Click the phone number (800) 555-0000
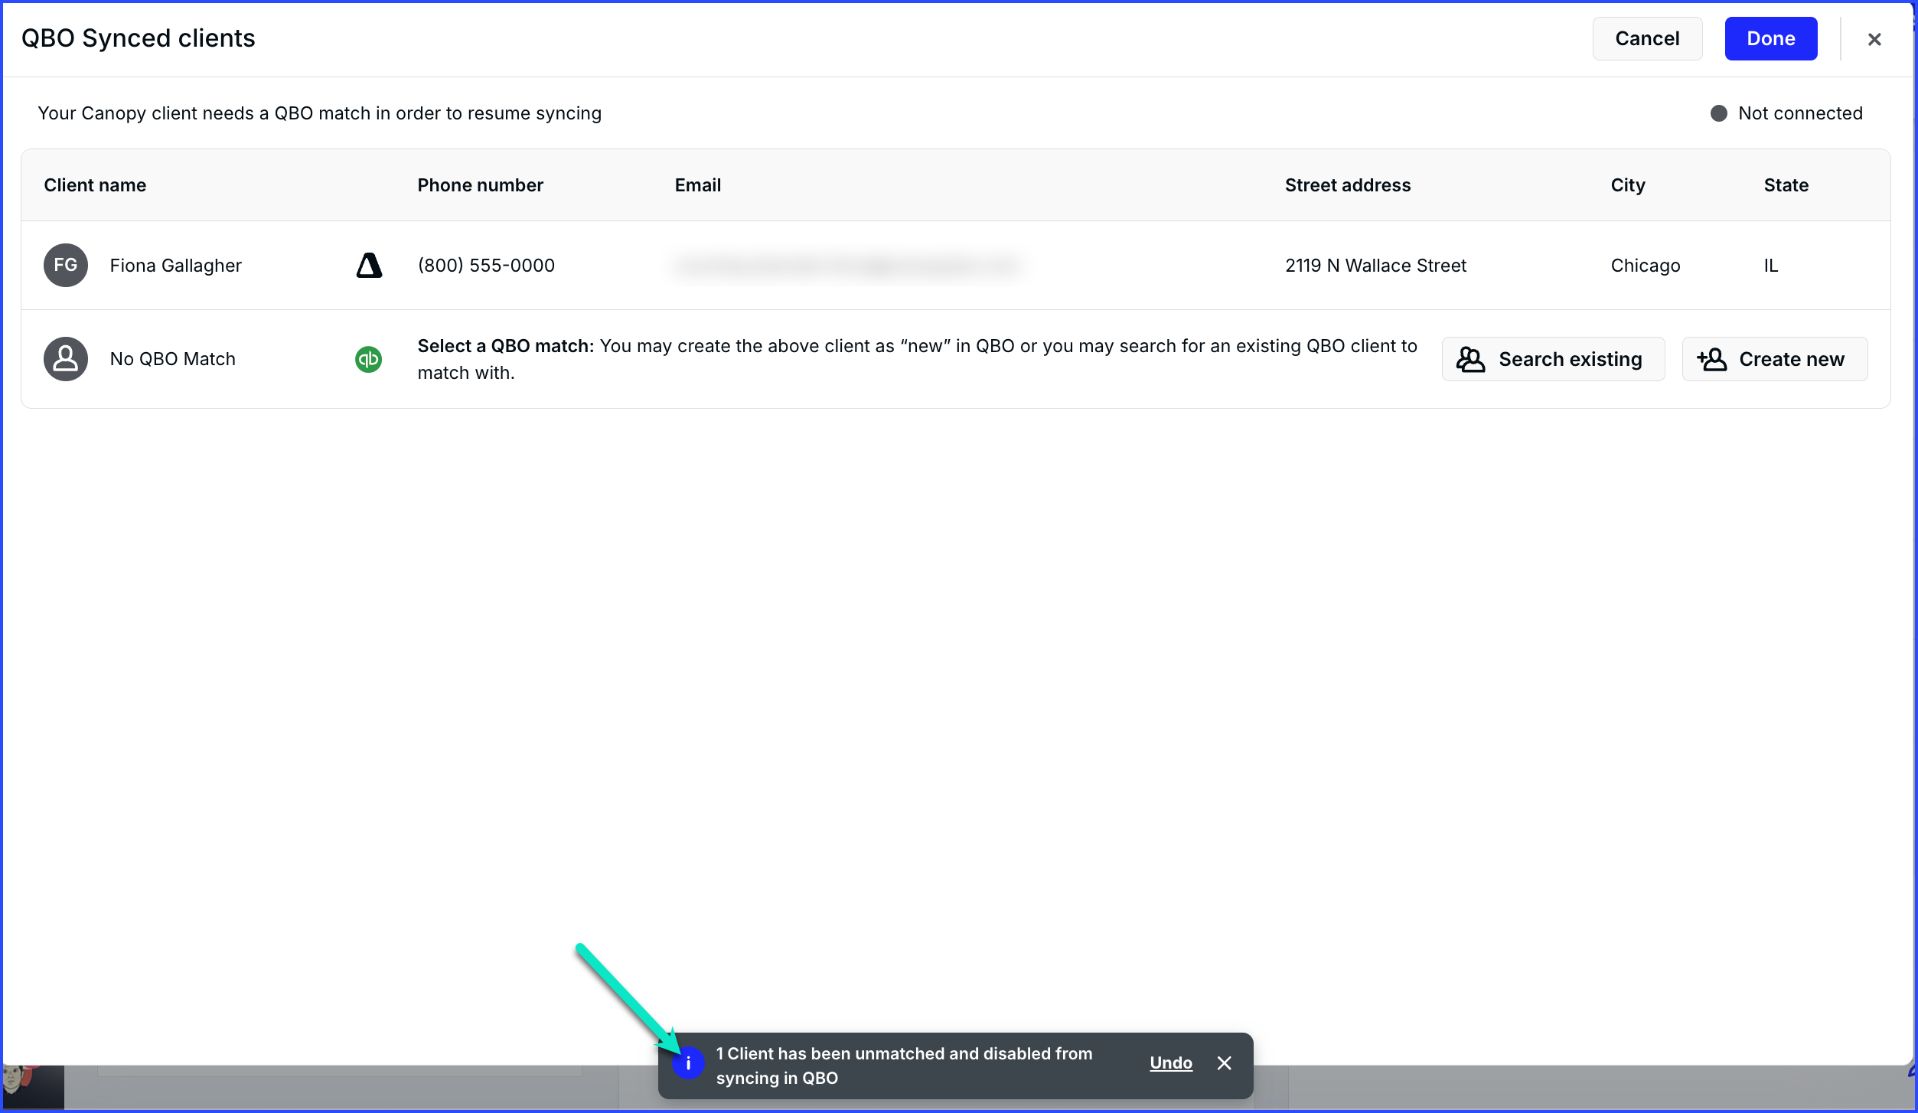 click(486, 266)
